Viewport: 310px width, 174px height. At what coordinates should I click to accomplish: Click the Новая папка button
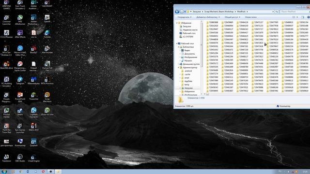tap(251, 17)
